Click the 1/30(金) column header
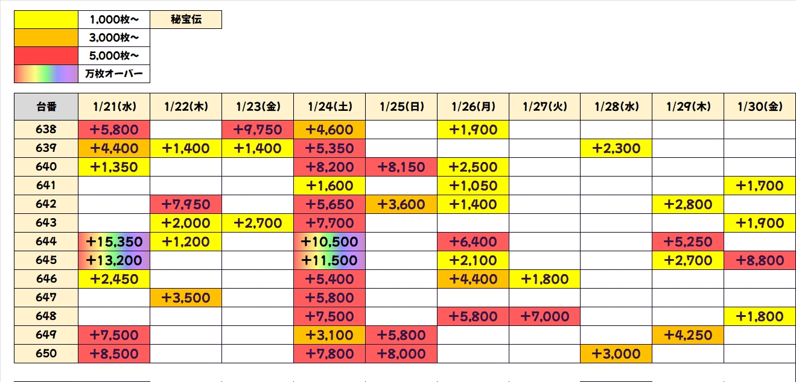 759,107
